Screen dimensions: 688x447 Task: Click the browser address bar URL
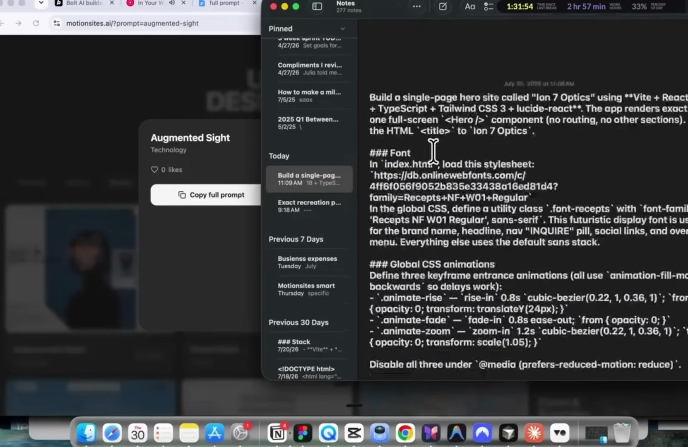tap(132, 23)
